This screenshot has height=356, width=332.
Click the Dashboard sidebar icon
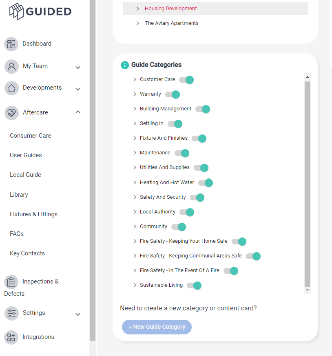[11, 44]
